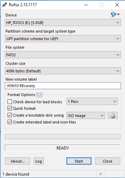This screenshot has width=125, height=178.
Task: Toggle Create extended label and icon files
Action: (x=10, y=122)
